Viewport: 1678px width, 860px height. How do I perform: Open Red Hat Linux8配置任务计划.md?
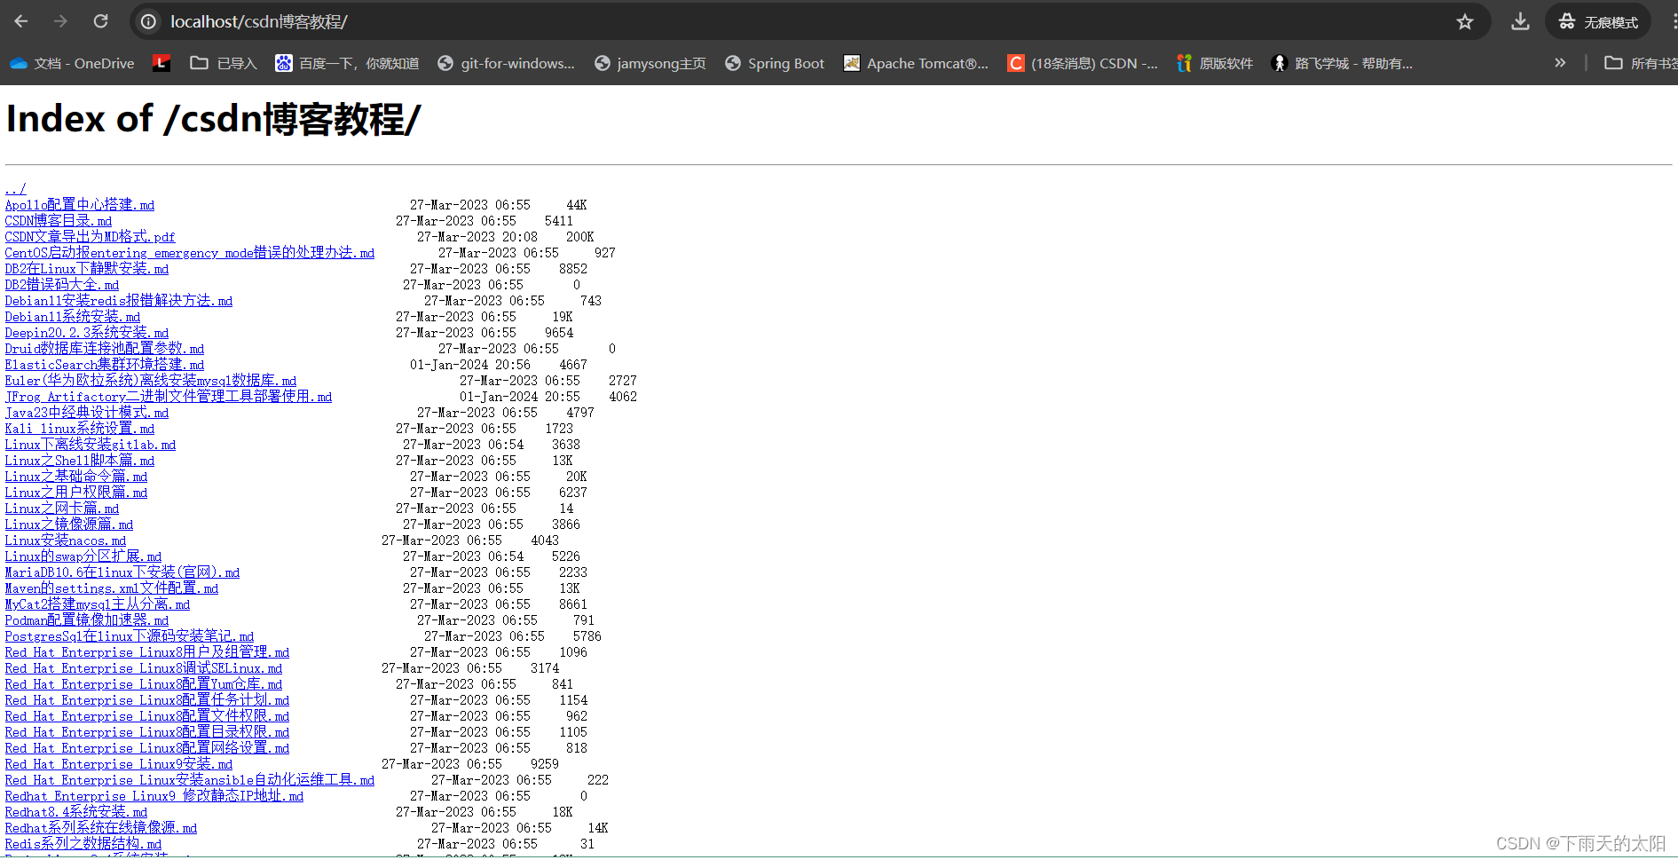coord(147,700)
